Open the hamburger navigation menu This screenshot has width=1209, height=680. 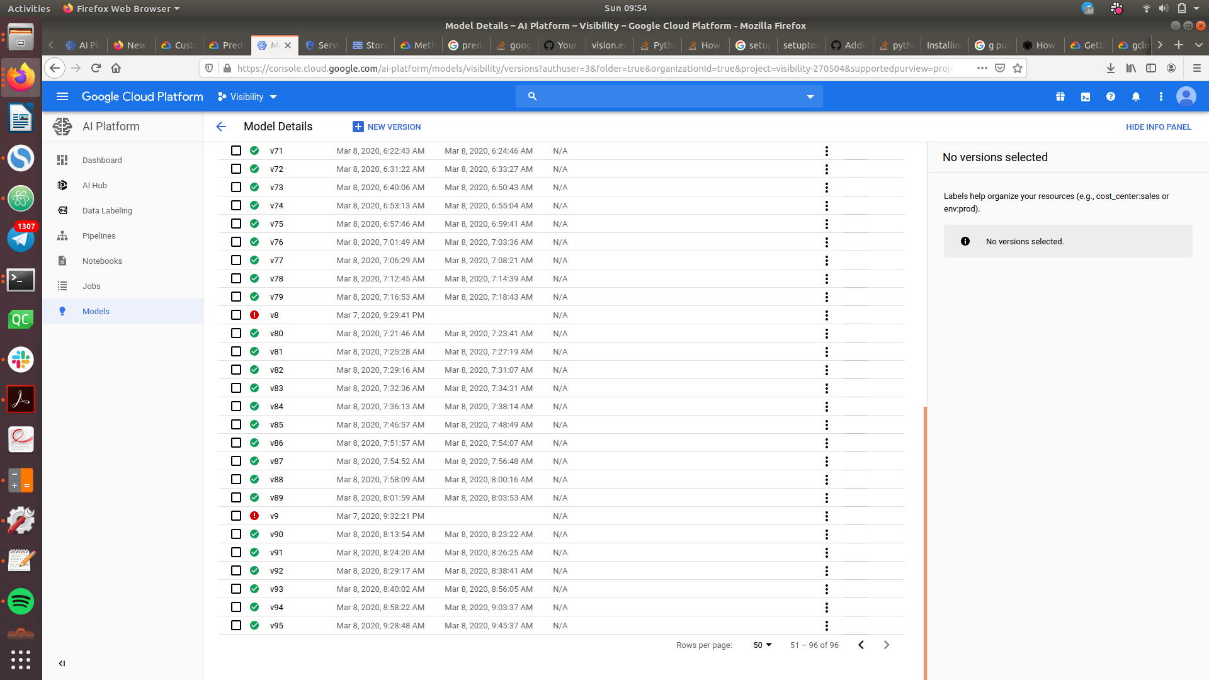(62, 97)
